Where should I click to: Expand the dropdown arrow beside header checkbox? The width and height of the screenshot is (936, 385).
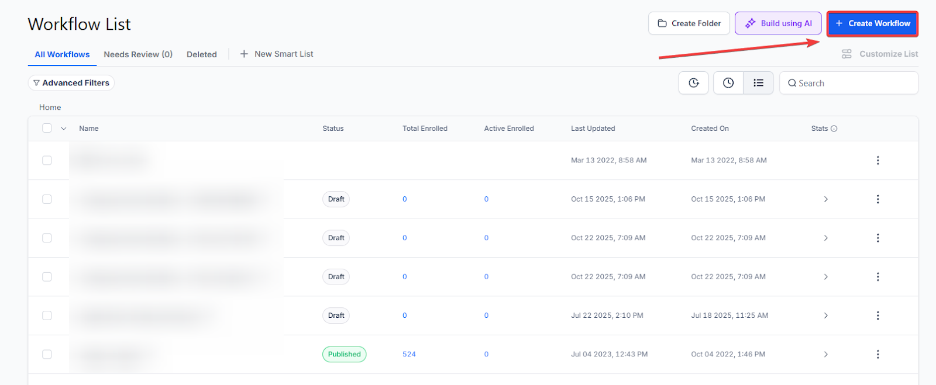pos(64,129)
